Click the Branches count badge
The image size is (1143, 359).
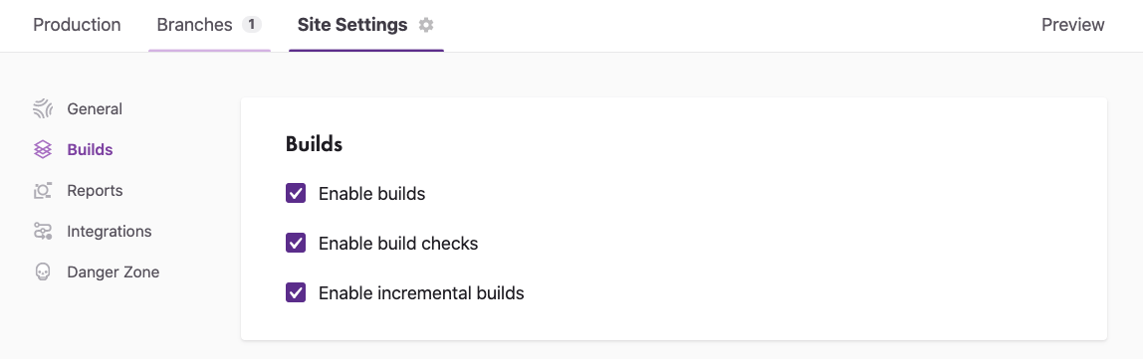click(252, 25)
